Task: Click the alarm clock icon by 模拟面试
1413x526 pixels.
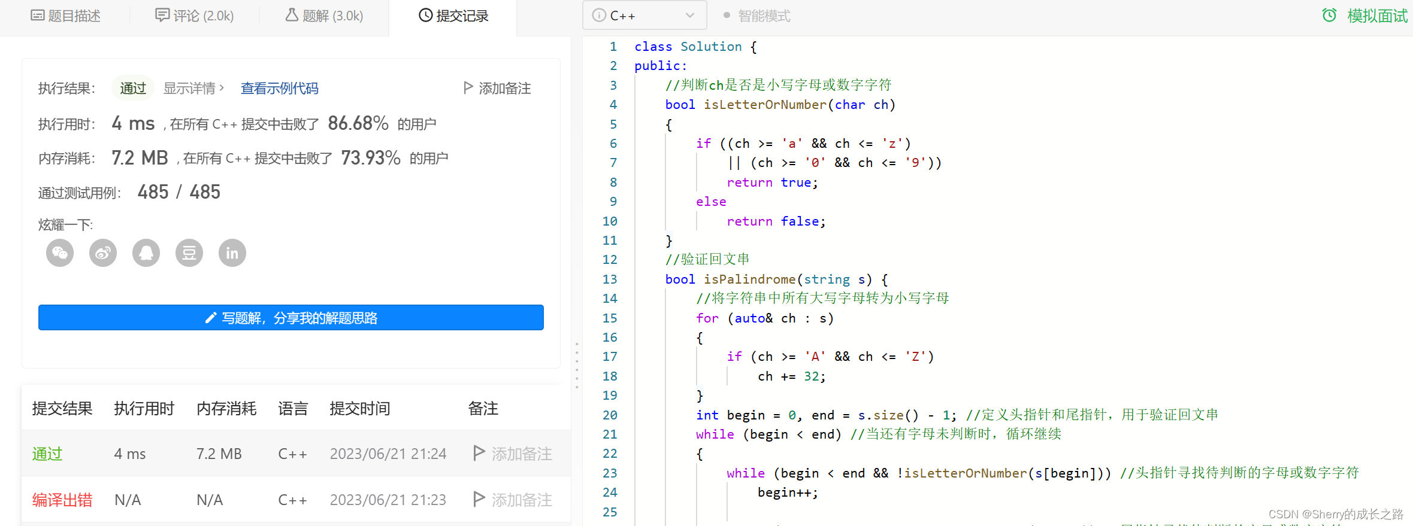Action: 1329,16
